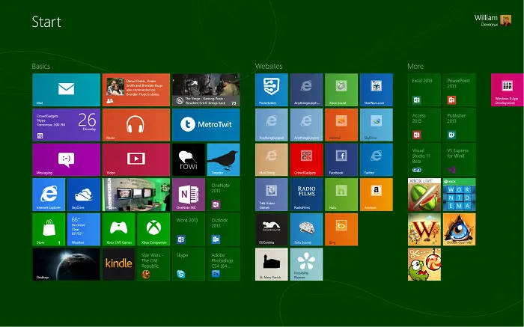This screenshot has width=524, height=327.
Task: Open the Tweetro bird tile
Action: [224, 159]
